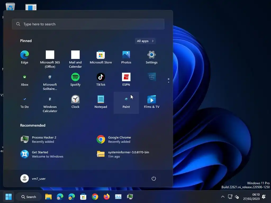This screenshot has height=203, width=271.
Task: Open the Edge pinned app
Action: [25, 58]
